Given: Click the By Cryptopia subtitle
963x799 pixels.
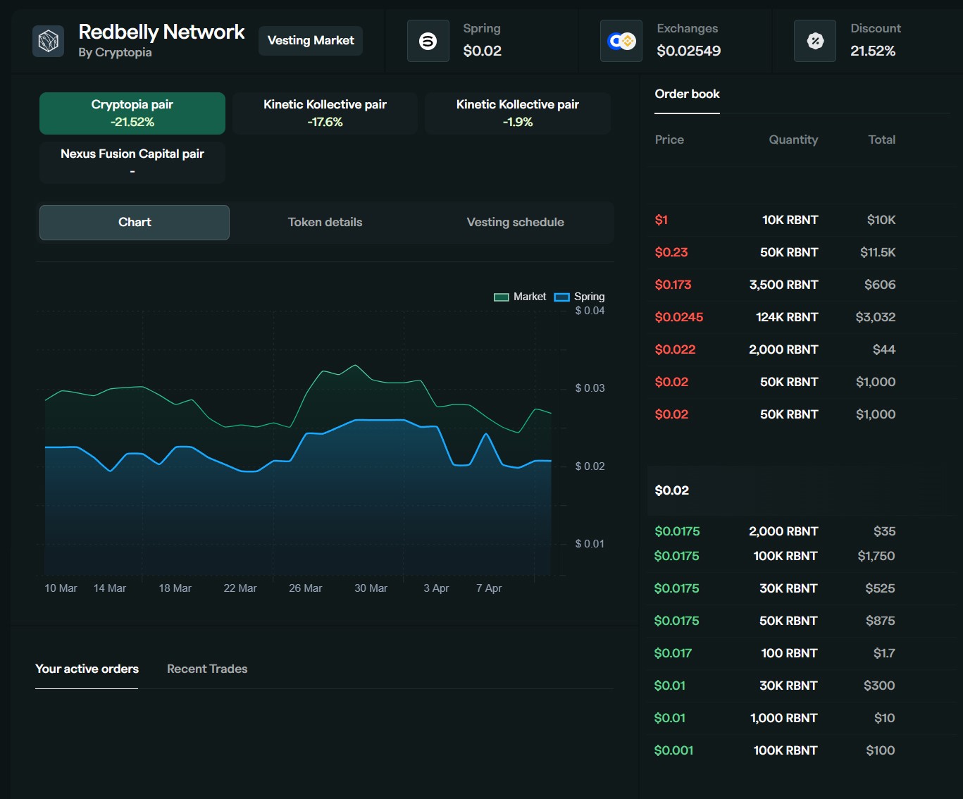Looking at the screenshot, I should [x=115, y=52].
